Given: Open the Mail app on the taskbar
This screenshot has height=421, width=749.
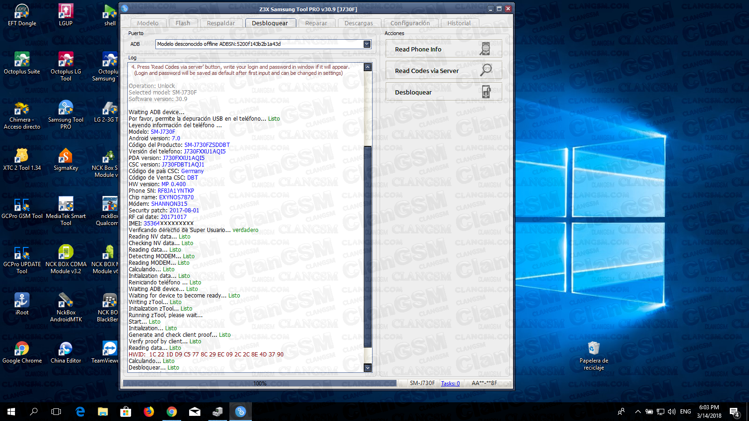Looking at the screenshot, I should 195,412.
